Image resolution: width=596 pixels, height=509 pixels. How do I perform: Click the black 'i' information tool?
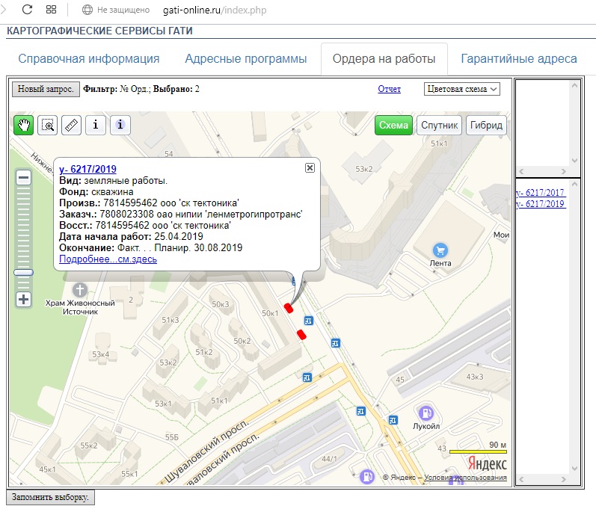click(x=96, y=125)
